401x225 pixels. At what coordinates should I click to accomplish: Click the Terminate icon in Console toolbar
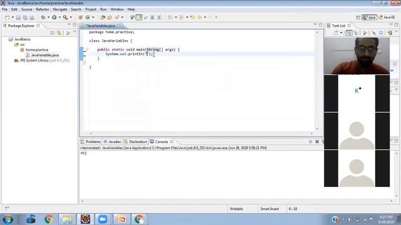pos(310,142)
